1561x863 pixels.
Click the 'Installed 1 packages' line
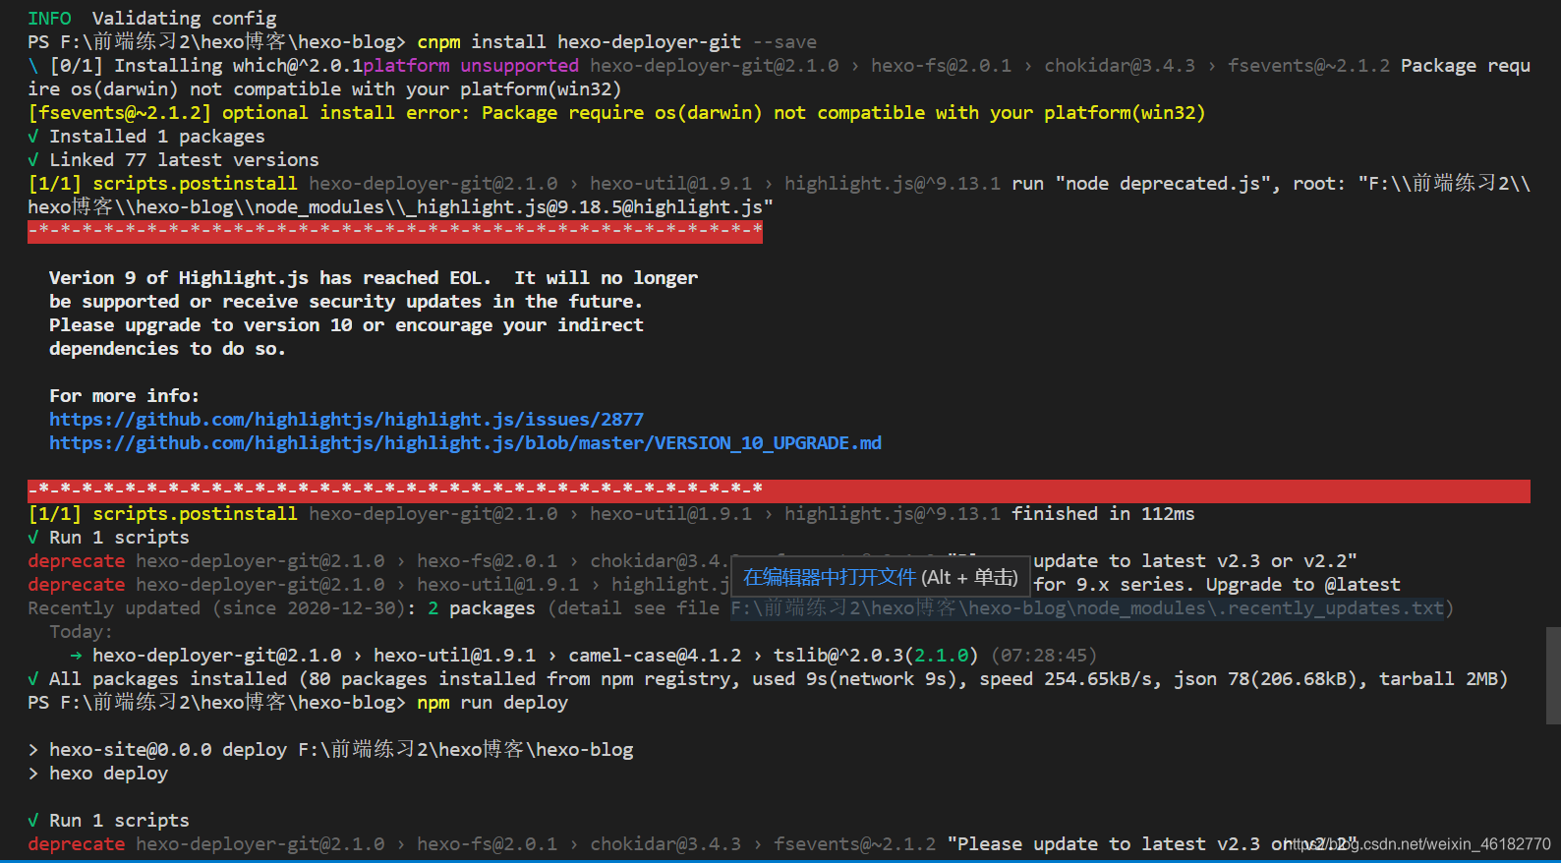click(146, 137)
